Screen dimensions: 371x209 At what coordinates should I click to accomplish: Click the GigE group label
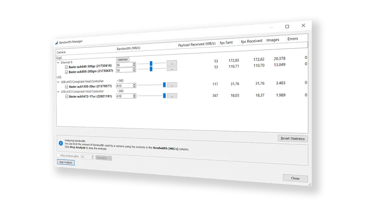(59, 58)
